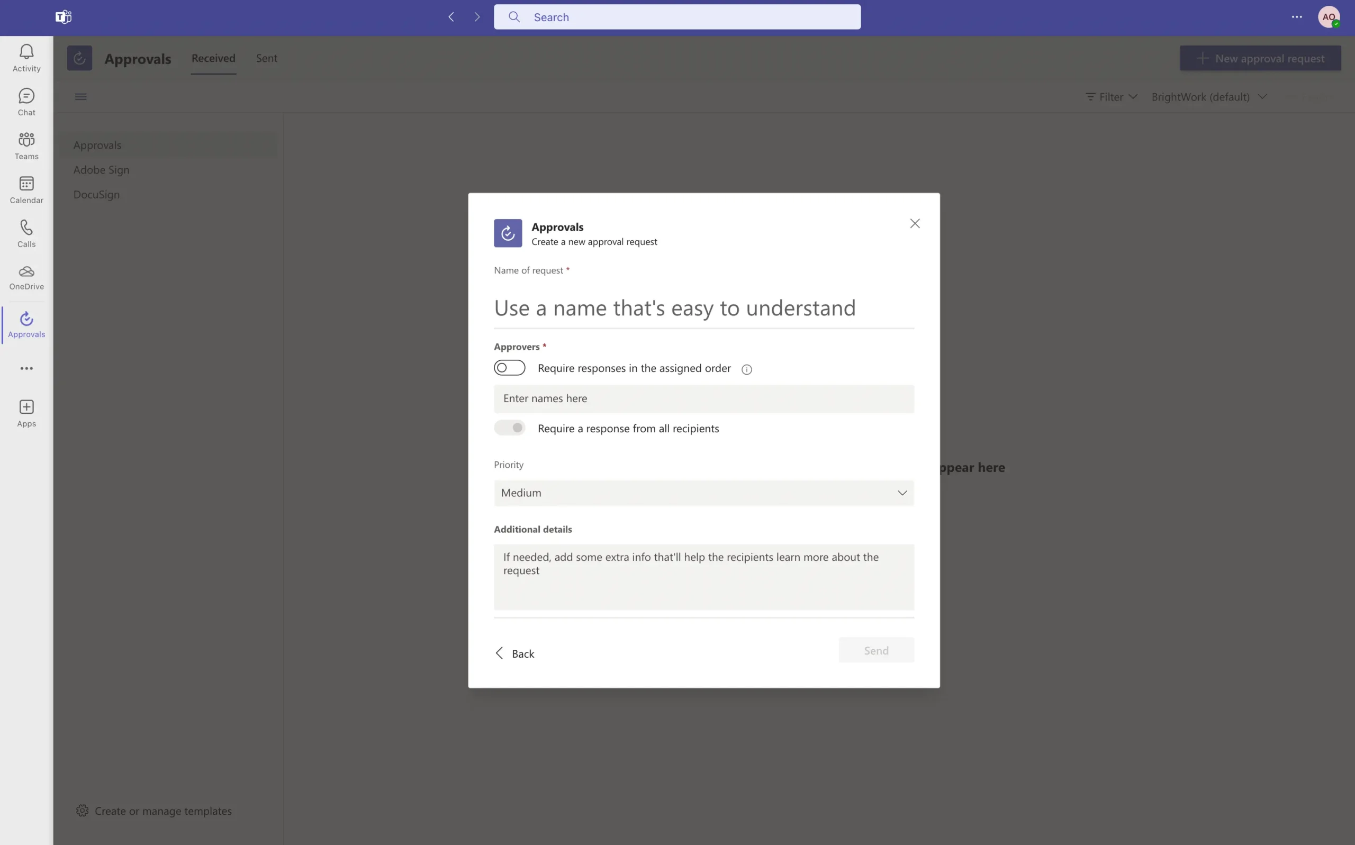This screenshot has width=1355, height=845.
Task: Open OneDrive from the sidebar
Action: pyautogui.click(x=26, y=277)
